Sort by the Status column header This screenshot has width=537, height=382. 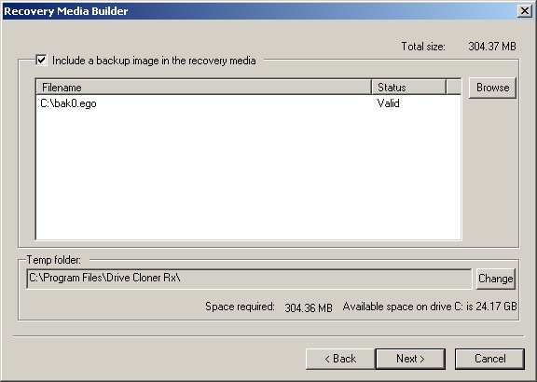point(409,88)
